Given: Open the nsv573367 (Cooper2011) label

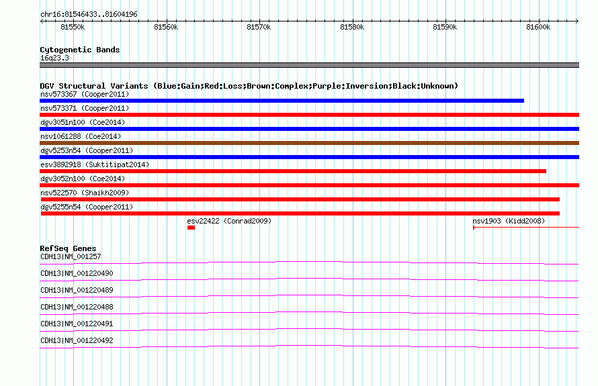Looking at the screenshot, I should 85,94.
